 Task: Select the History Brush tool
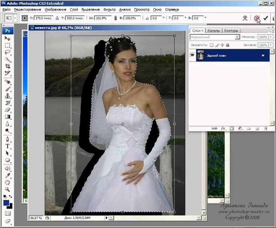8,103
